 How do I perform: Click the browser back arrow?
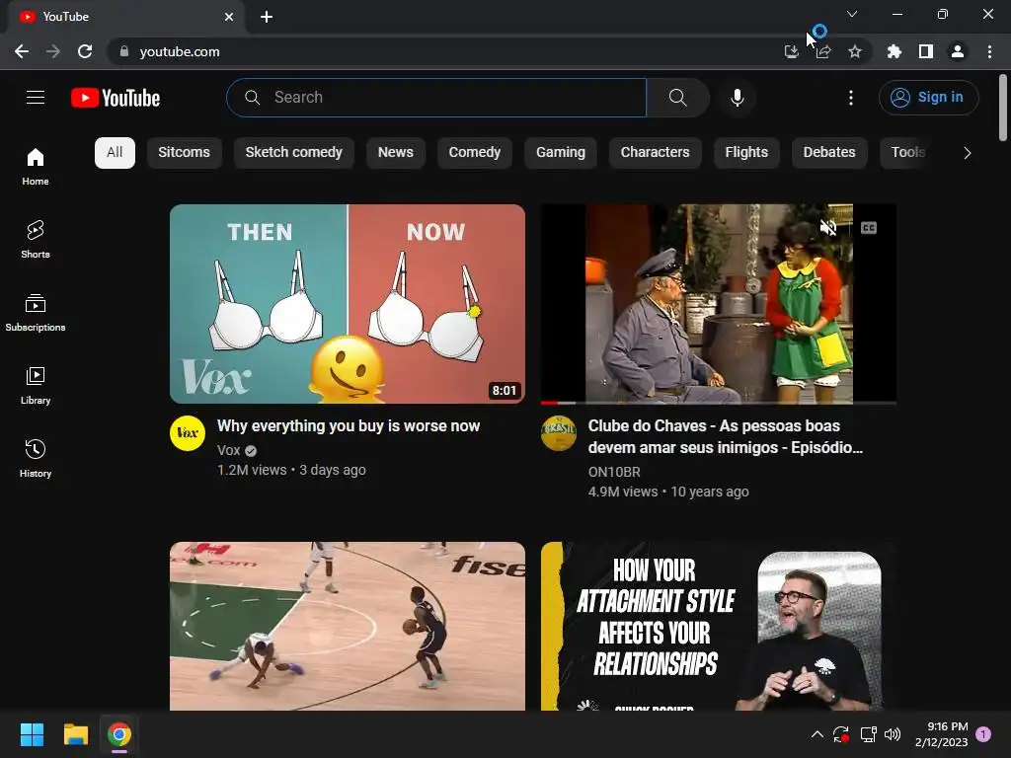22,51
